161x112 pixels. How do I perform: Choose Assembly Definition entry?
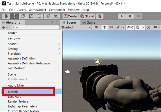coord(31,59)
